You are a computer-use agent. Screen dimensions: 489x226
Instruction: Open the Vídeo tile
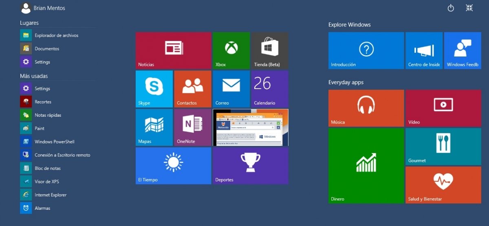click(x=443, y=108)
